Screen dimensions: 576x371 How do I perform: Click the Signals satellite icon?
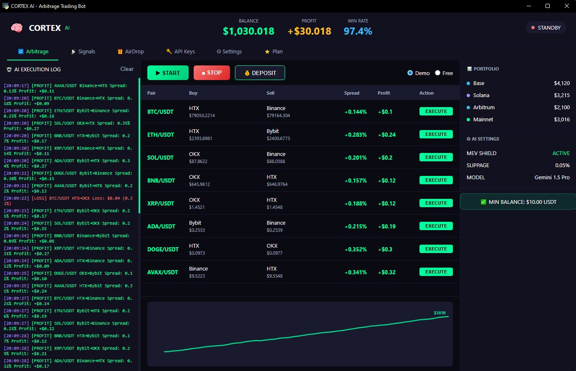click(x=73, y=52)
